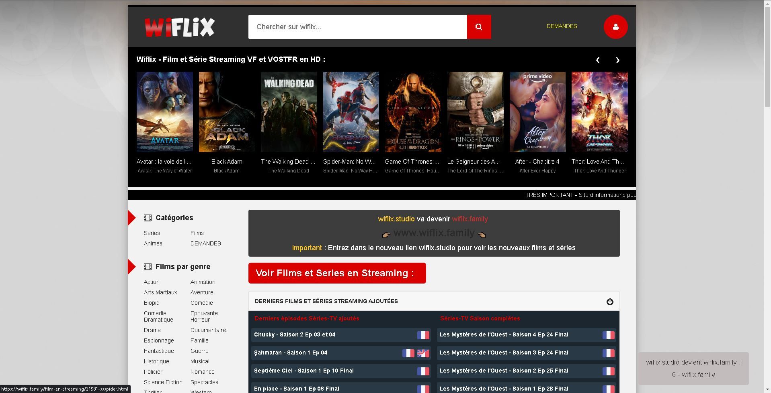The width and height of the screenshot is (771, 393).
Task: Click the carousel previous arrow
Action: tap(598, 60)
